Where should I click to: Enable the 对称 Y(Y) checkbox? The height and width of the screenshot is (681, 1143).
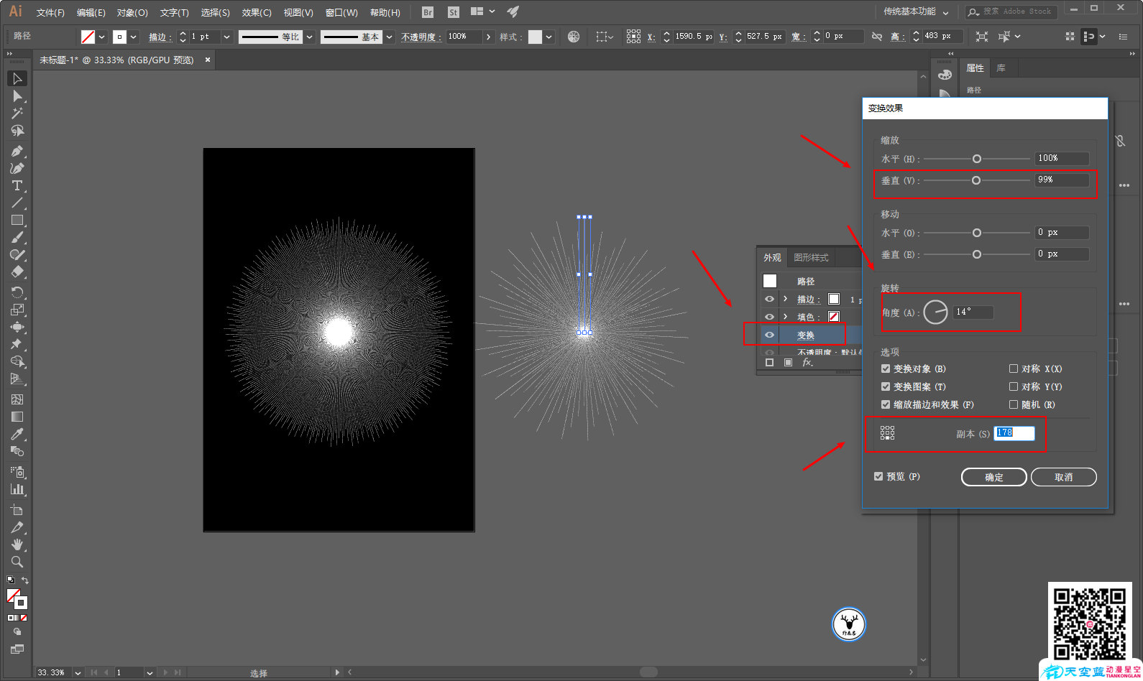tap(1014, 386)
